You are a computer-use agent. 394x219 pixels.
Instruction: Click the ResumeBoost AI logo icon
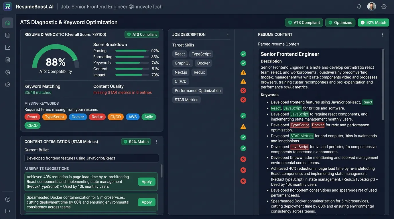[8, 7]
